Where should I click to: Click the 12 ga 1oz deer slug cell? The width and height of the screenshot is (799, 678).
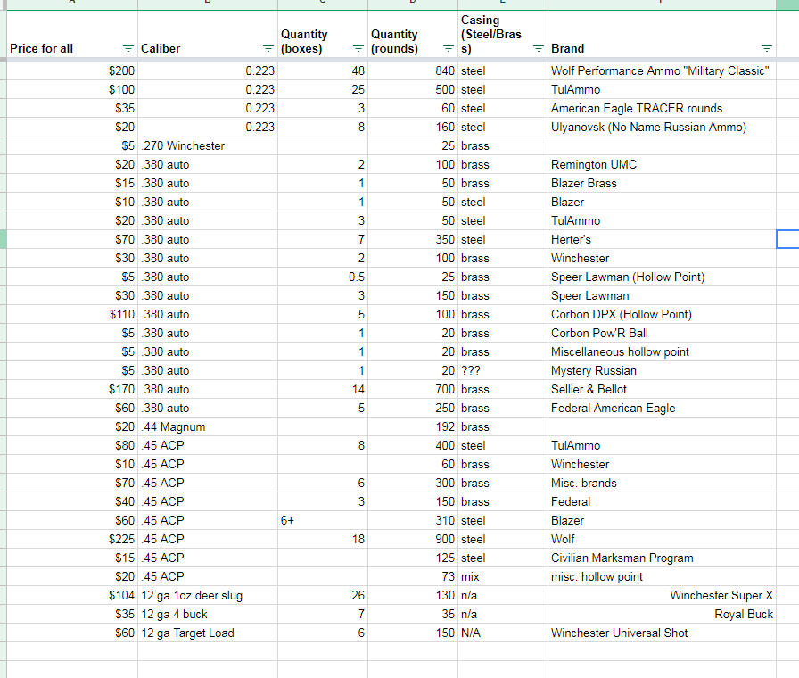pyautogui.click(x=208, y=595)
